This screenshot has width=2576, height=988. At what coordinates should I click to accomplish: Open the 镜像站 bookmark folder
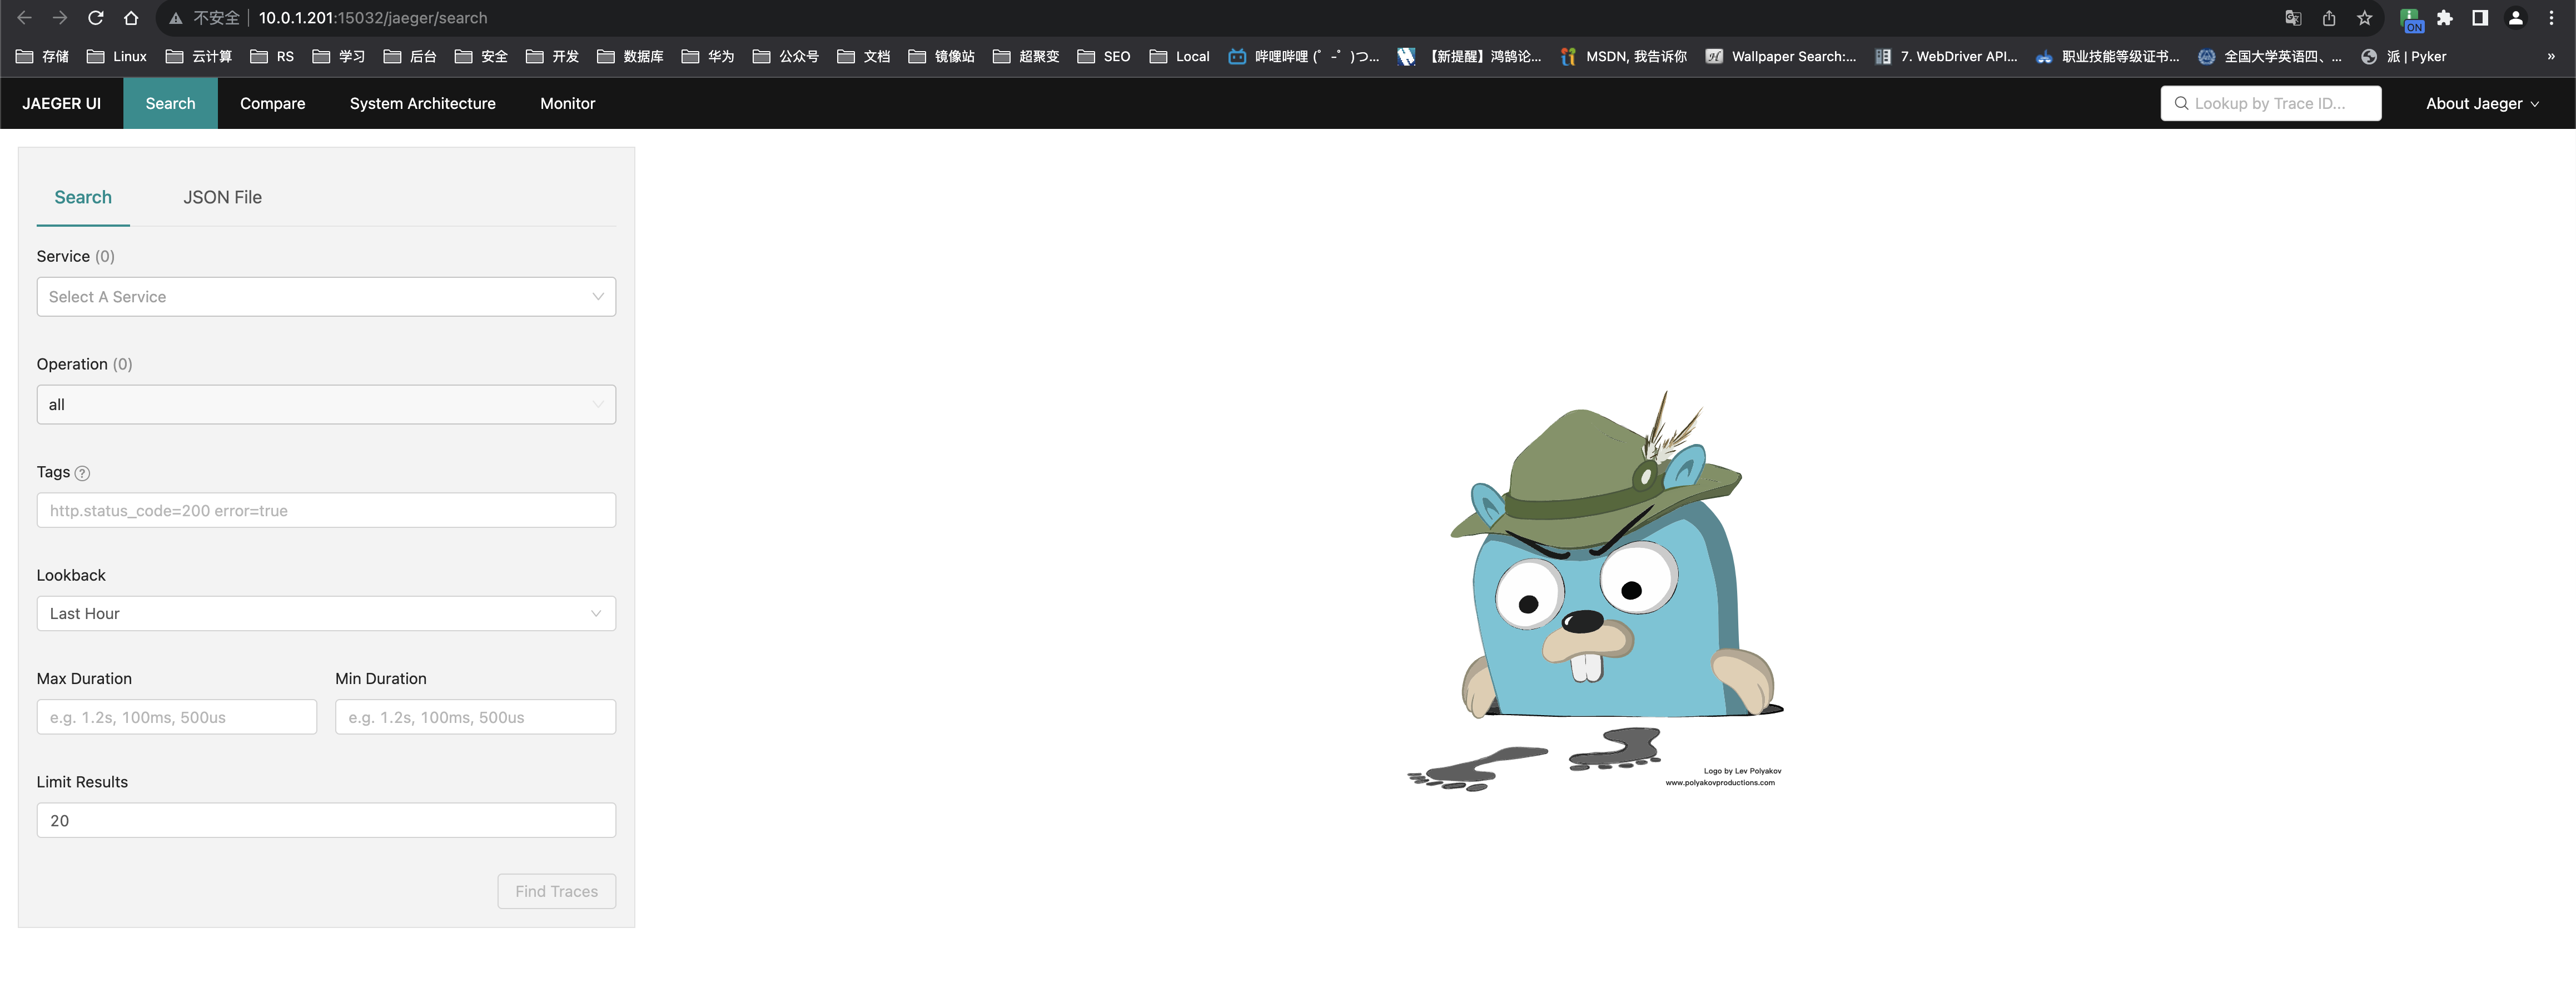click(942, 56)
